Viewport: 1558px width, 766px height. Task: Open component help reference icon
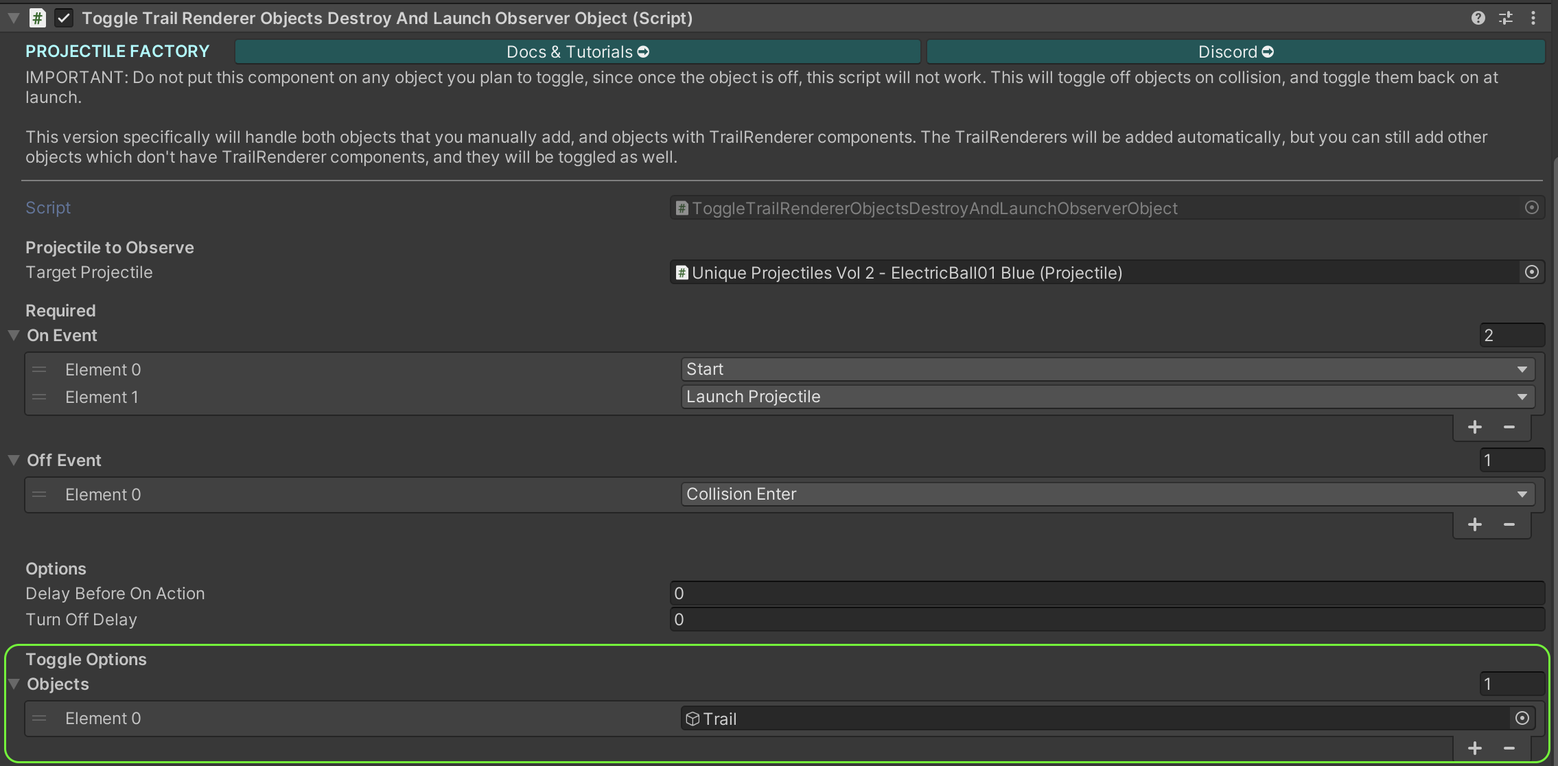pos(1478,18)
